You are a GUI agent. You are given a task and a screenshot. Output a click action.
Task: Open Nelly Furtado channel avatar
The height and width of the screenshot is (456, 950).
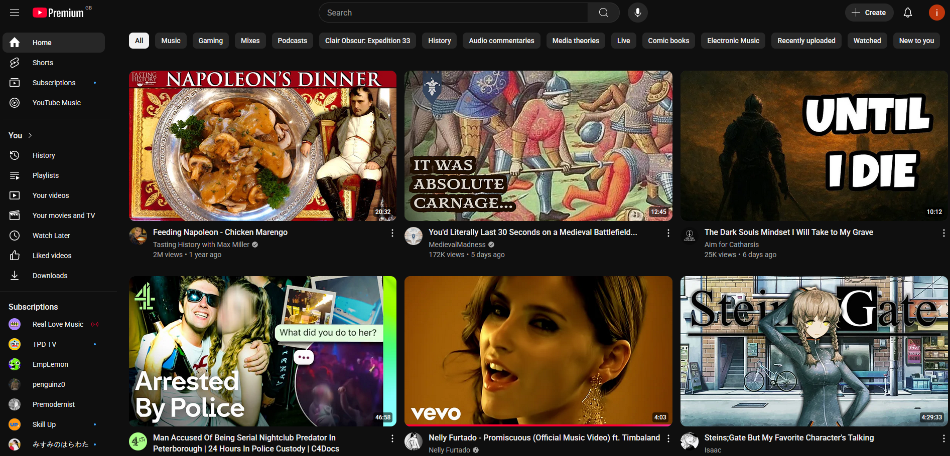tap(414, 441)
